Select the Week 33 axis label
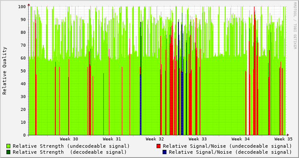Viewport: 299px width, 158px height. (198, 139)
